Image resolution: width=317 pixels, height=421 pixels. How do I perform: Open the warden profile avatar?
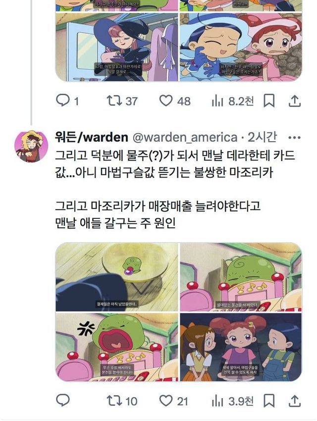pyautogui.click(x=31, y=146)
